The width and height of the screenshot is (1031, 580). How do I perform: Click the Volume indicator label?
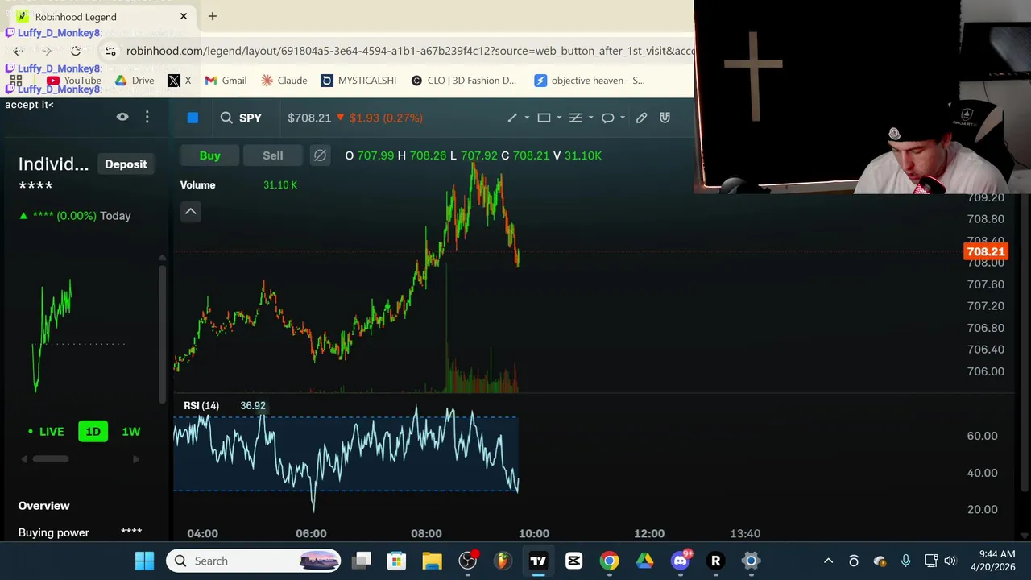coord(197,185)
